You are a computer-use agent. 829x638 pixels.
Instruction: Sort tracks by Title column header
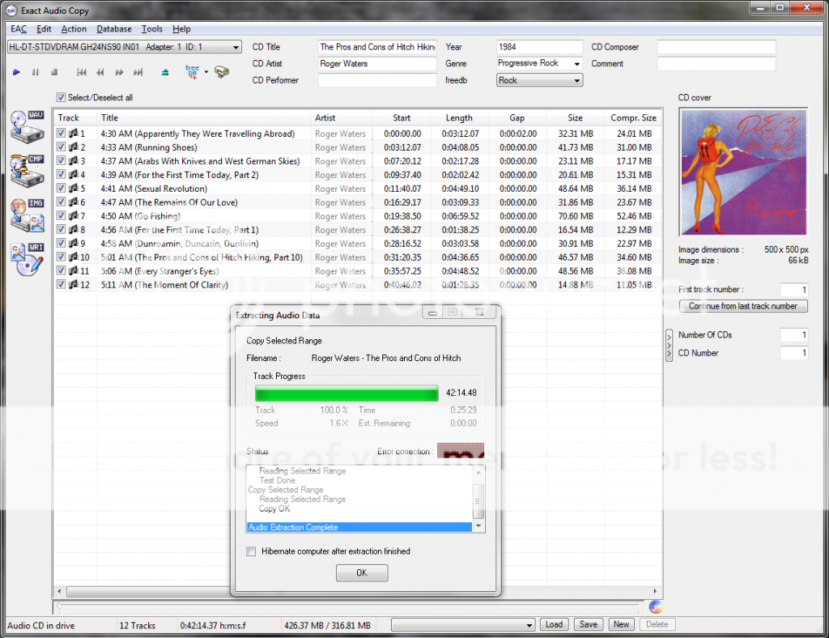203,118
